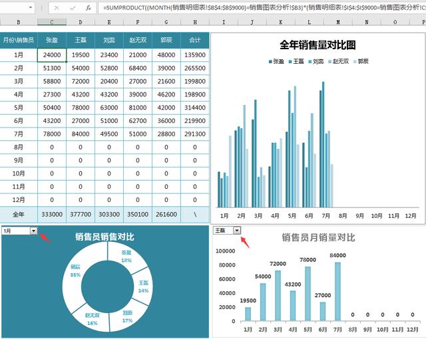Select column K header
This screenshot has width=426, height=339.
click(281, 22)
